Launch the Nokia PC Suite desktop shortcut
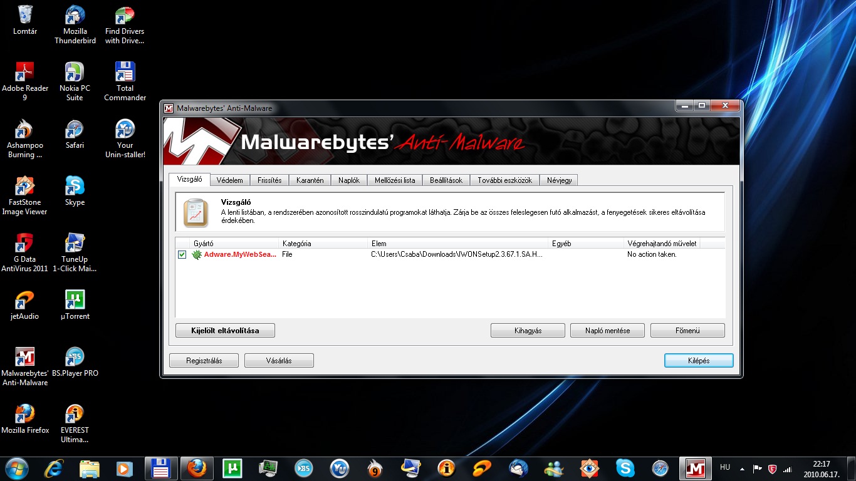856x481 pixels. pos(75,81)
